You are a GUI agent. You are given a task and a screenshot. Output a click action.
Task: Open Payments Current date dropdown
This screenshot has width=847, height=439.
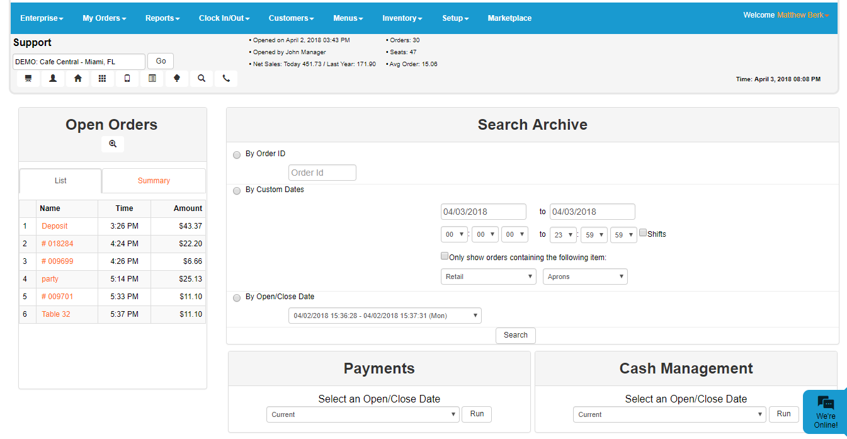[363, 414]
